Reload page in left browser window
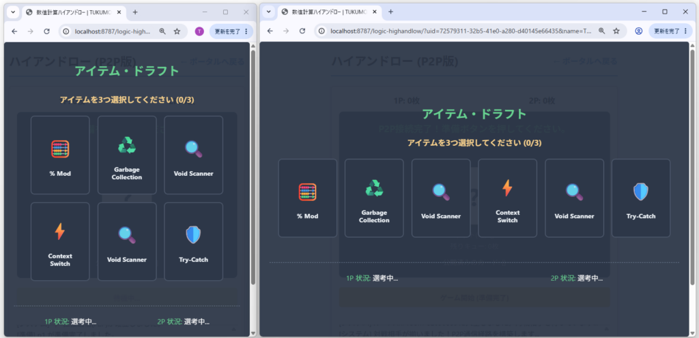Image resolution: width=699 pixels, height=338 pixels. click(x=46, y=31)
